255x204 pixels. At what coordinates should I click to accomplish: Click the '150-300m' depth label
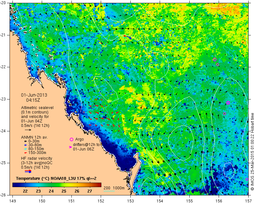tap(37, 153)
